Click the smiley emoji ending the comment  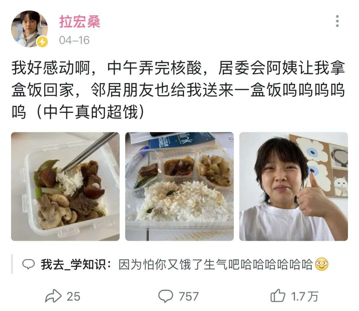[322, 264]
